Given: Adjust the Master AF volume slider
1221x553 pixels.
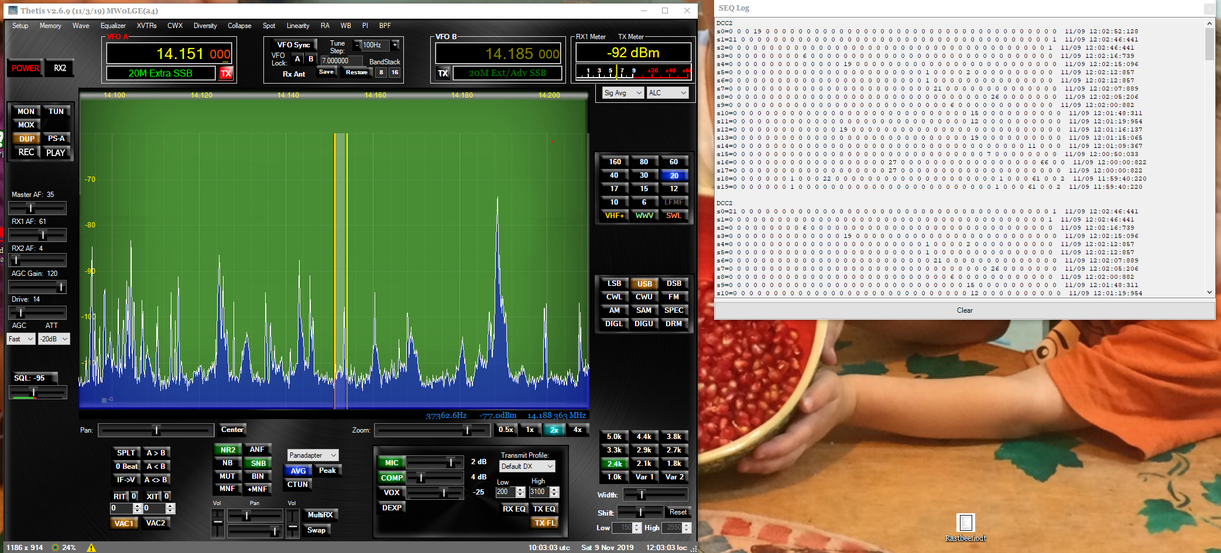Looking at the screenshot, I should click(31, 208).
